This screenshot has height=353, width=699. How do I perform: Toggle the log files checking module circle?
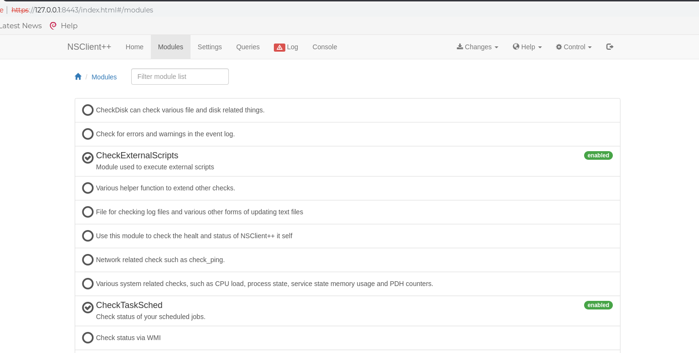coord(88,212)
